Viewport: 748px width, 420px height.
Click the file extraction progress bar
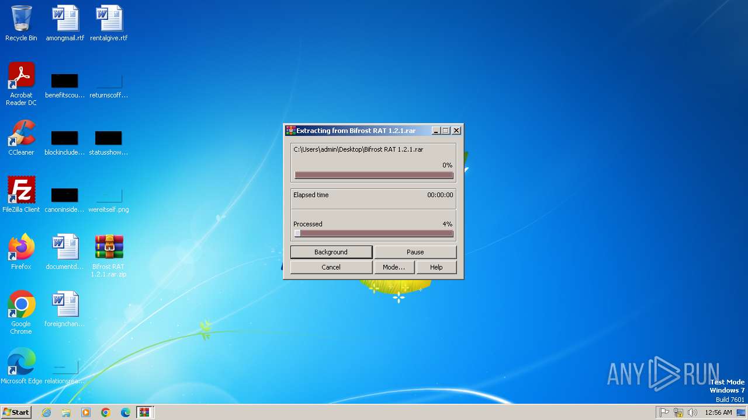coord(374,175)
